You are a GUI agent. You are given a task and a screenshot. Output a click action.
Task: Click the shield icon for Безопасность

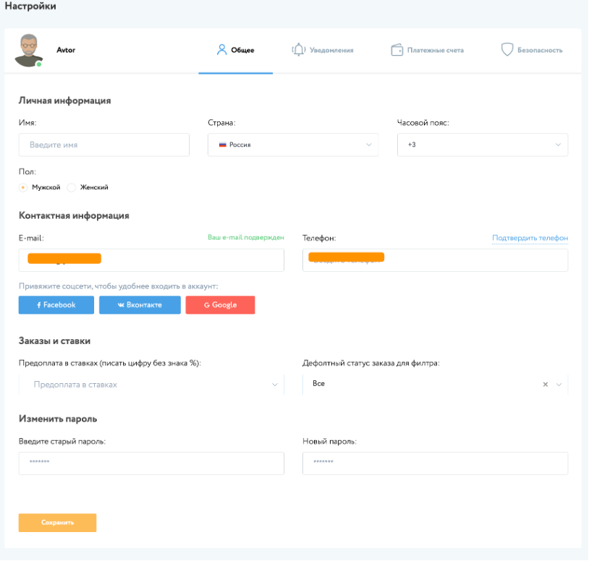(507, 50)
